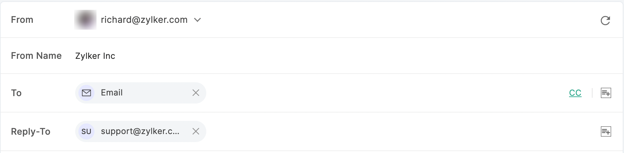624x153 pixels.
Task: Select the Email recipient chip text
Action: (x=112, y=93)
